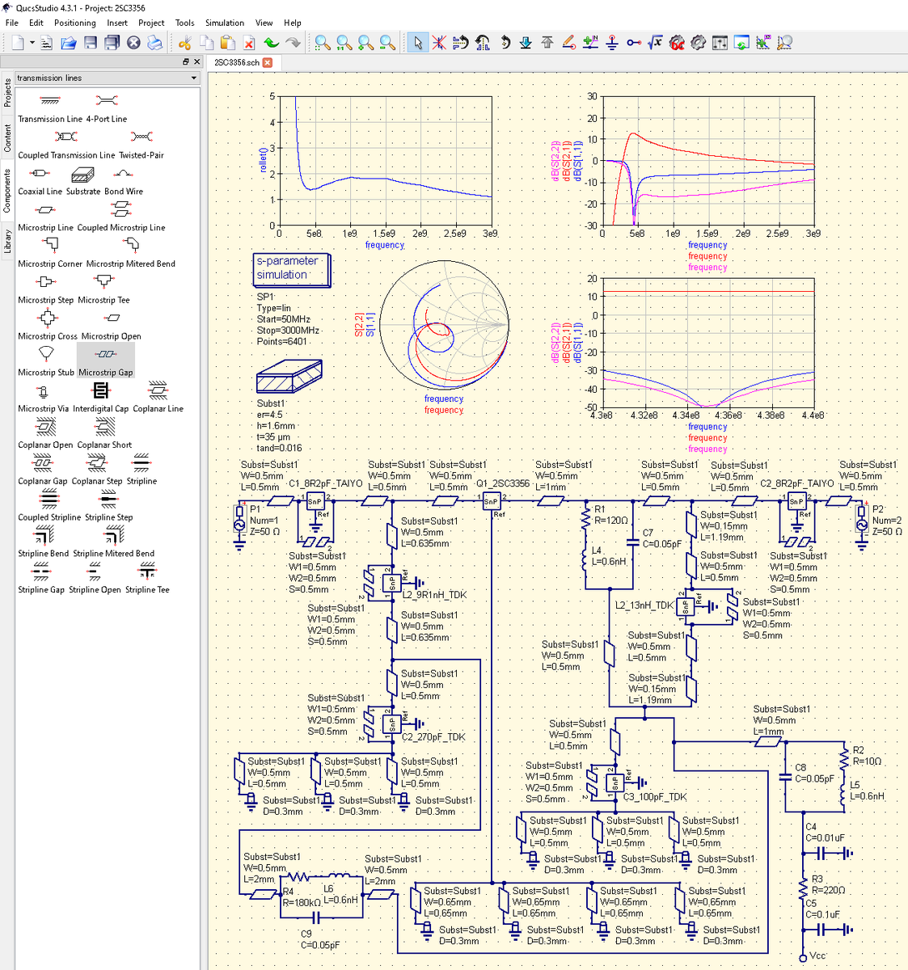
Task: Click the simulate gear icon
Action: coord(699,43)
